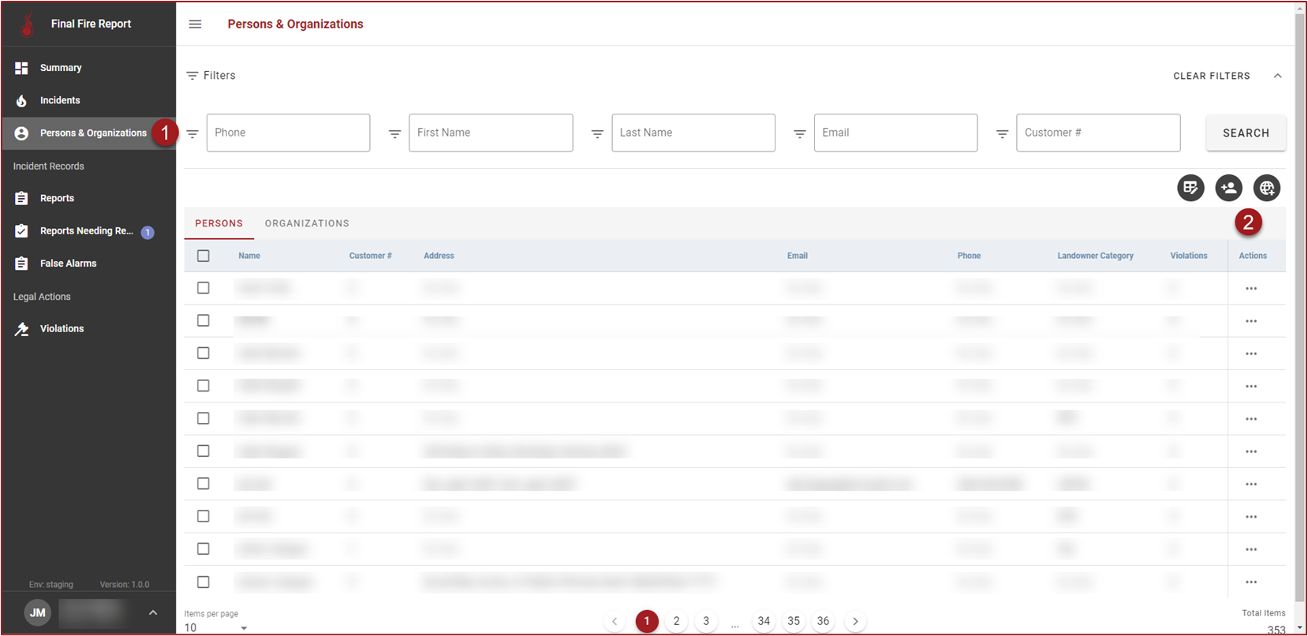Go to Summary dashboard in sidebar

click(x=60, y=68)
